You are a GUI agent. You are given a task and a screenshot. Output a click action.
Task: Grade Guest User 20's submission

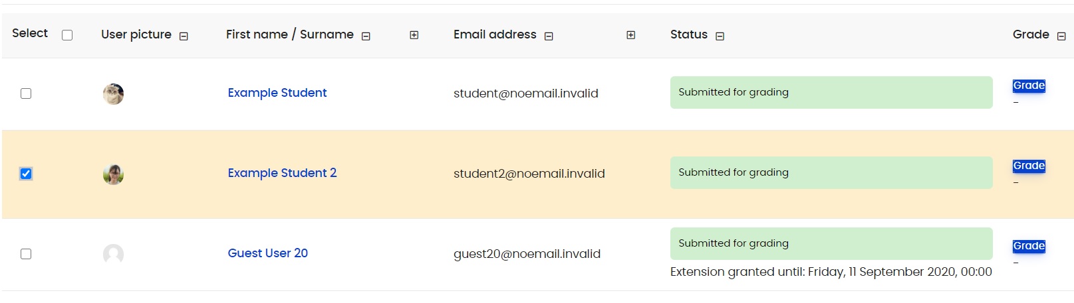[x=1029, y=246]
